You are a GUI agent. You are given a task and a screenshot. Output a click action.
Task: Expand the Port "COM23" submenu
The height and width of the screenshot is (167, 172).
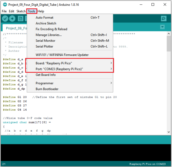pyautogui.click(x=70, y=69)
